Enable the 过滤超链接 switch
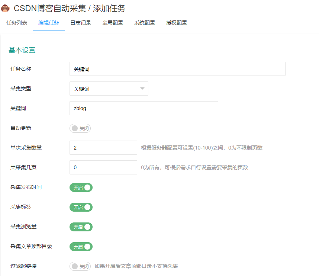The height and width of the screenshot is (276, 319). [x=80, y=266]
